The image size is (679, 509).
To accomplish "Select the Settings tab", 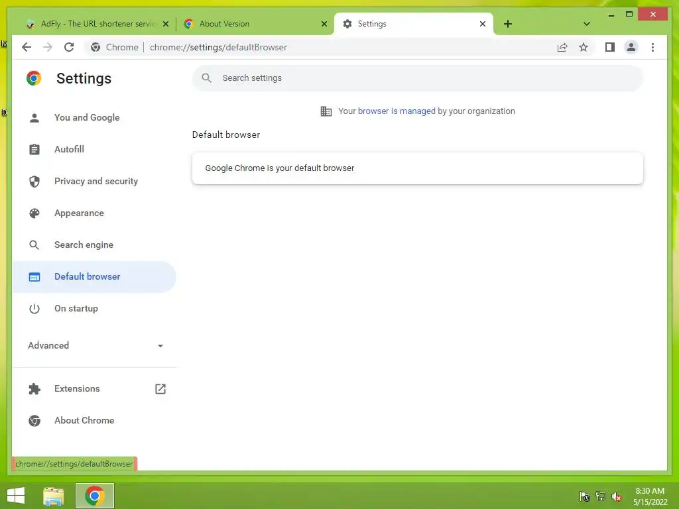I will [414, 24].
